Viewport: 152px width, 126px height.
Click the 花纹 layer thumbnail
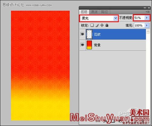point(89,34)
